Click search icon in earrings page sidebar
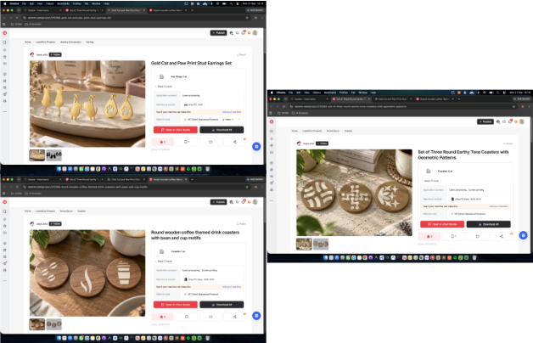Image resolution: width=533 pixels, height=343 pixels. (5, 42)
